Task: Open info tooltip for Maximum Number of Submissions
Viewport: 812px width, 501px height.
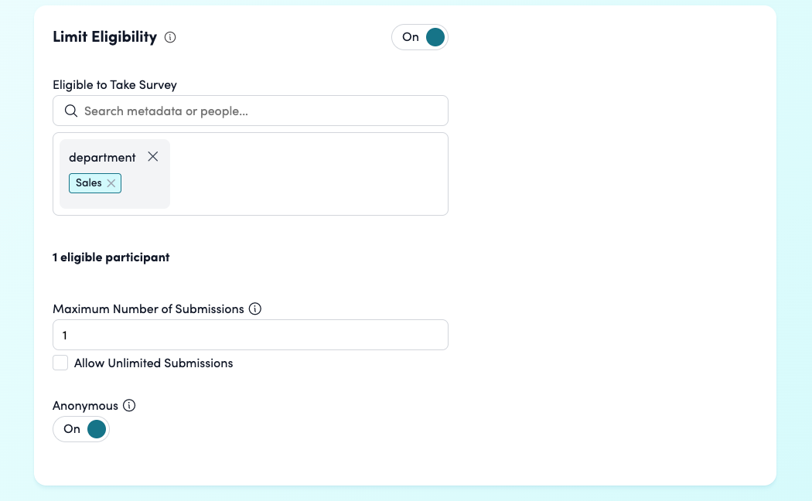Action: pyautogui.click(x=255, y=309)
